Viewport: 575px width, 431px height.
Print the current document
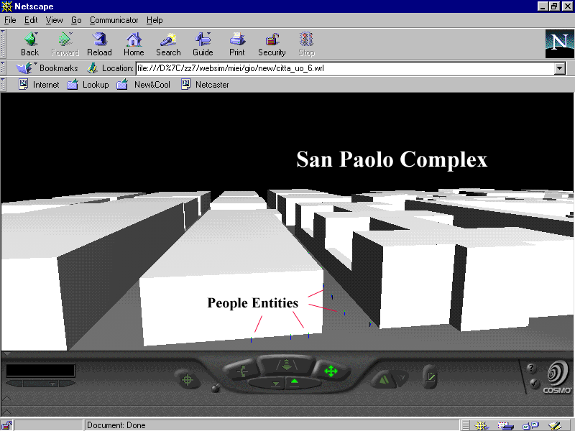tap(237, 44)
